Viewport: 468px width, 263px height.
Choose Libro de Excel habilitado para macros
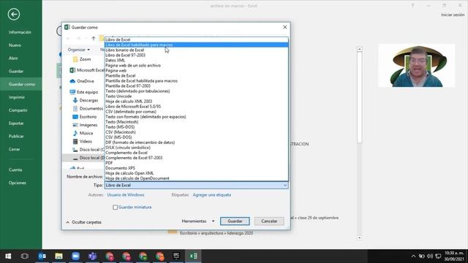click(197, 45)
